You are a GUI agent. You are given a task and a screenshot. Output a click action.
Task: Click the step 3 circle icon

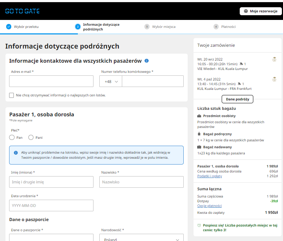[147, 26]
